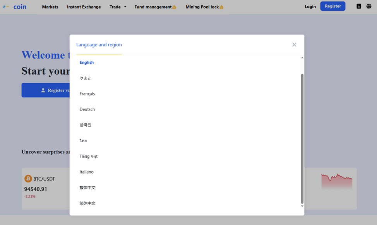Pick Tiếng Việt in language list
Viewport: 377px width, 225px height.
(x=89, y=156)
